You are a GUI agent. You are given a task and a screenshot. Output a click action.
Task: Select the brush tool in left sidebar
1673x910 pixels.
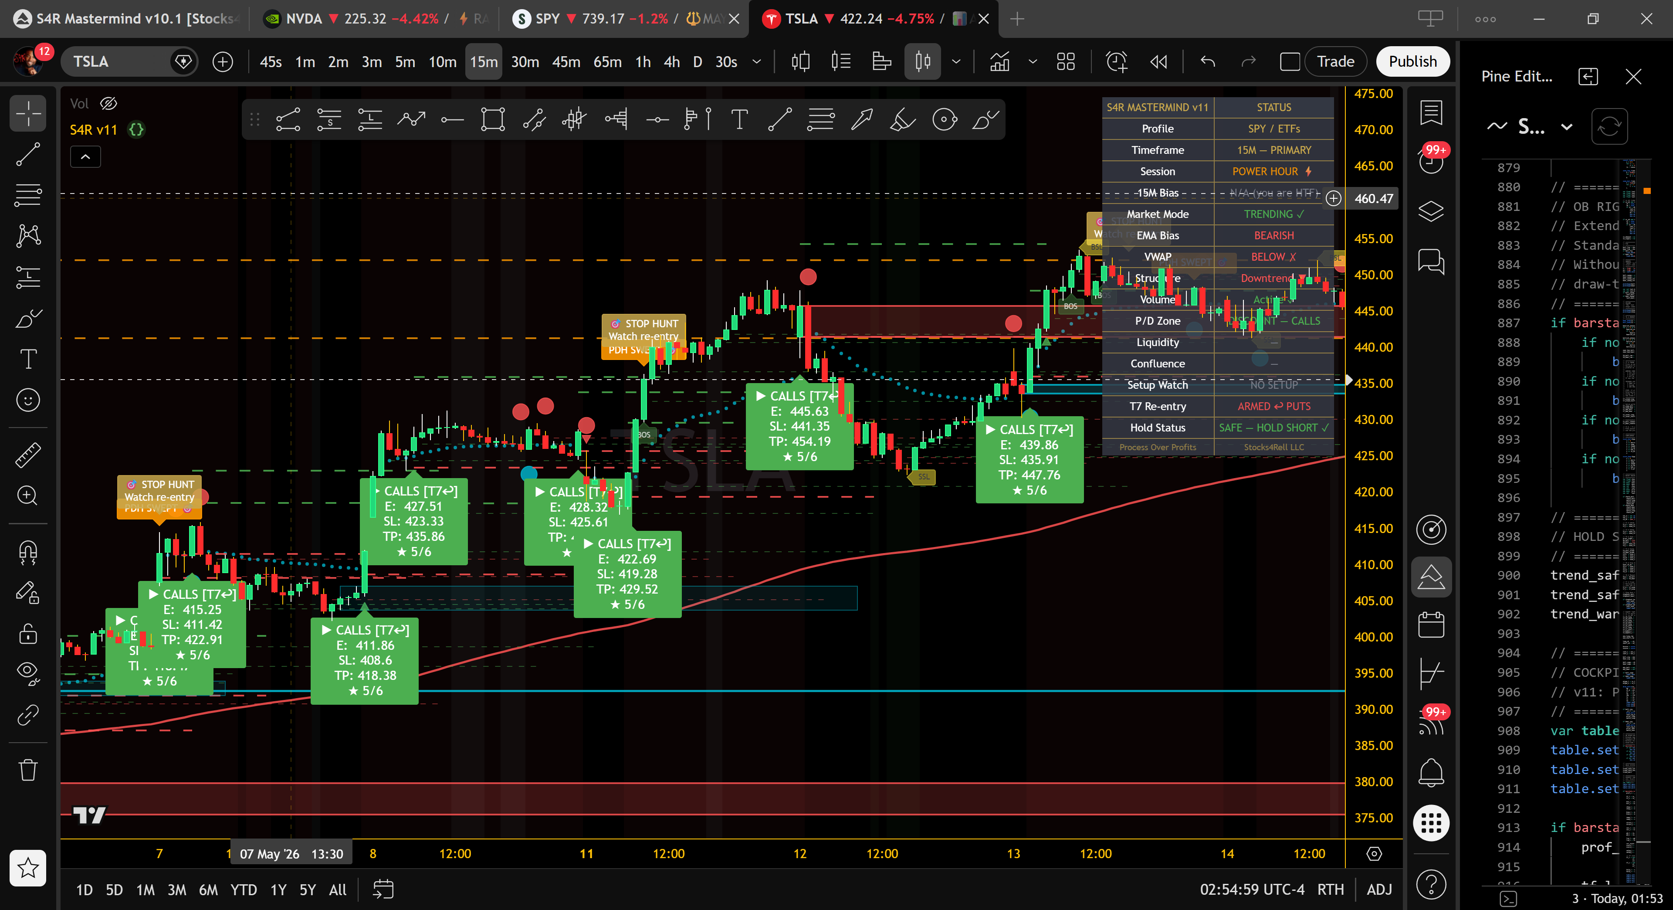28,318
